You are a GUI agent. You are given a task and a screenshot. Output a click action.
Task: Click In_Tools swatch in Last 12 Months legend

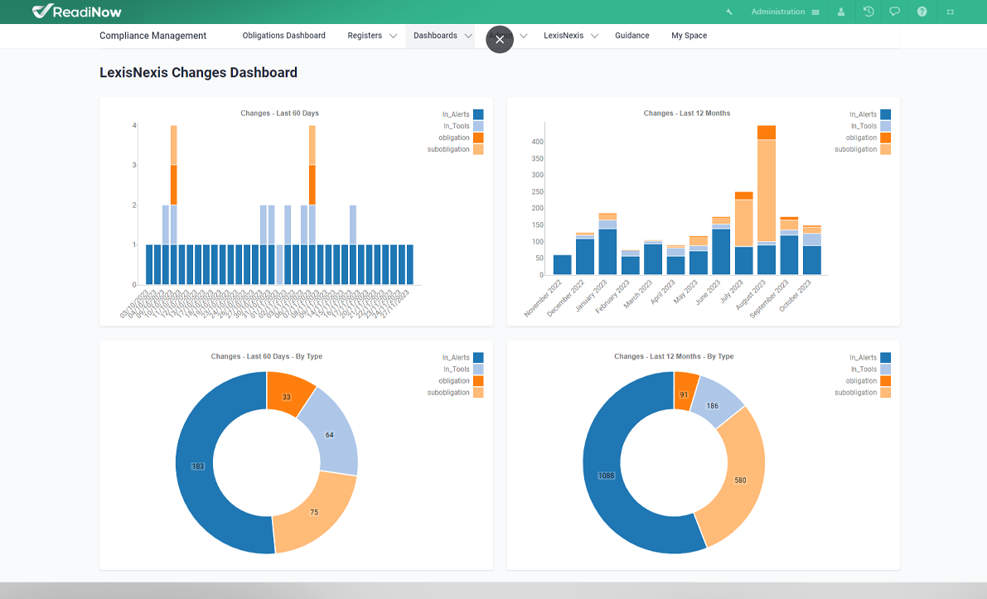point(886,126)
